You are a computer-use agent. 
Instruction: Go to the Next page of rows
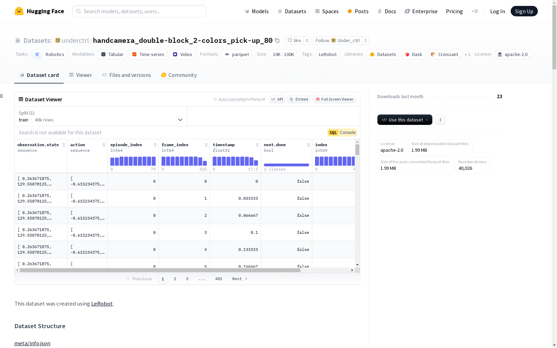click(x=240, y=279)
